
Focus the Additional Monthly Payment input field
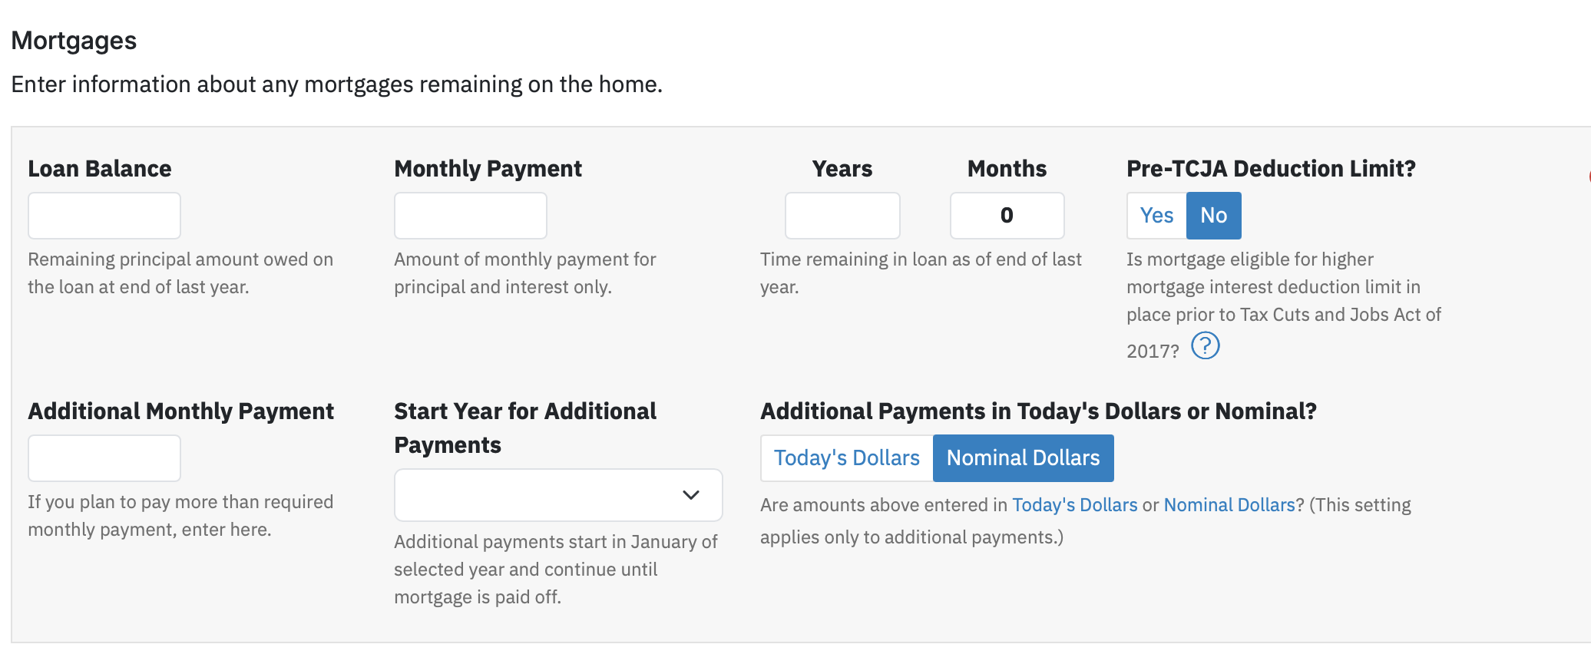(104, 458)
